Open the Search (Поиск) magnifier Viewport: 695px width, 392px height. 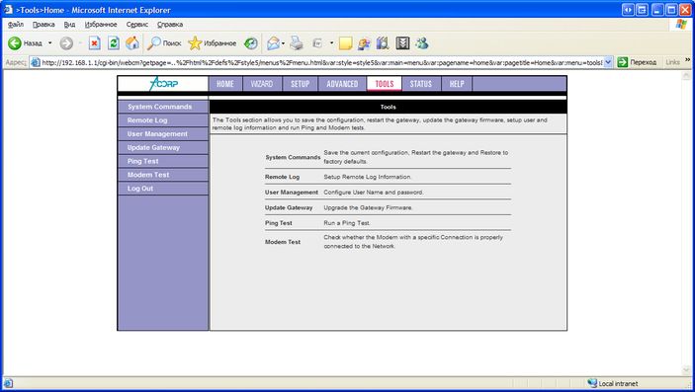(164, 43)
